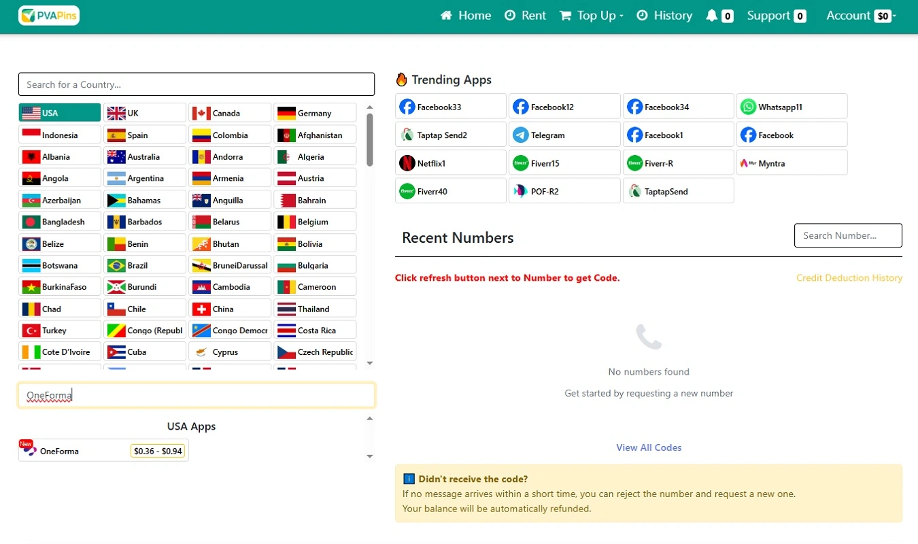Image resolution: width=918 pixels, height=544 pixels.
Task: Select the Fiverr15 app
Action: [564, 163]
